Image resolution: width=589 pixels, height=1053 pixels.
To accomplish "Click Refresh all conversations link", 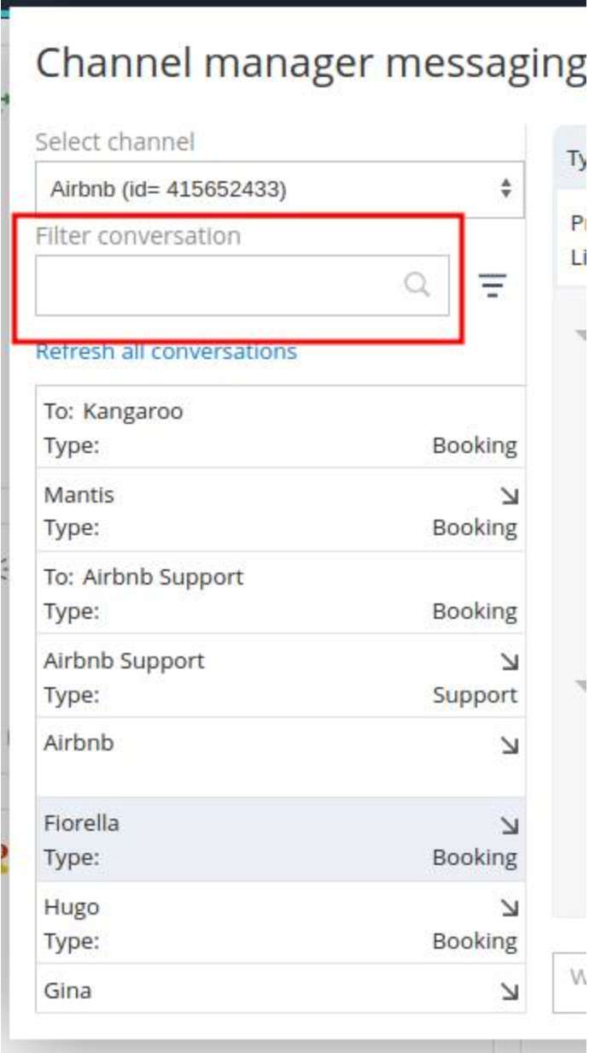I will click(x=166, y=351).
